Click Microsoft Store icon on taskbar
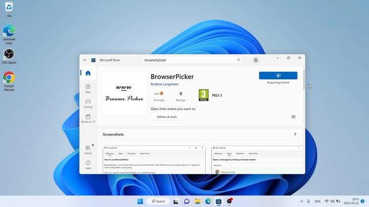This screenshot has width=369, height=207. pos(219,201)
